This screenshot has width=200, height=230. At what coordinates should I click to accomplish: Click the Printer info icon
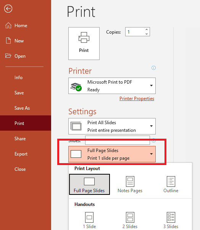[153, 68]
